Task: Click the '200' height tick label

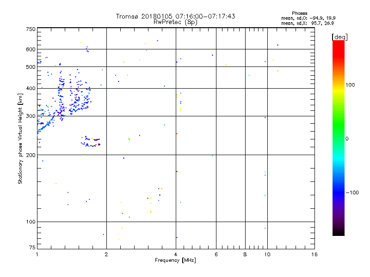Action: [31, 155]
